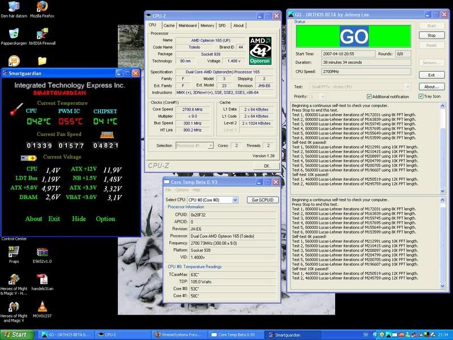Click the Core Speed value 2700.6 MHz in CPU-Z
The width and height of the screenshot is (453, 340).
[193, 109]
